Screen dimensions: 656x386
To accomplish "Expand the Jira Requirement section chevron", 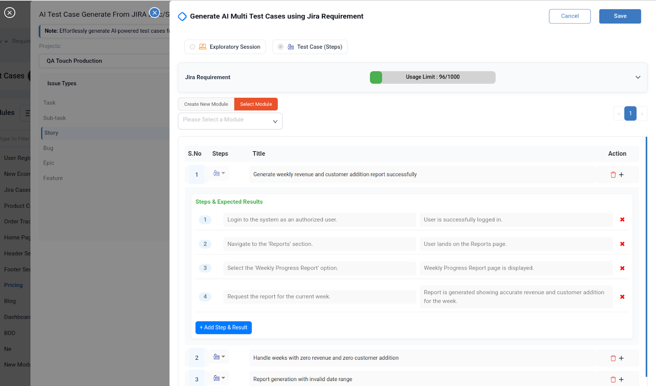I will (x=638, y=77).
